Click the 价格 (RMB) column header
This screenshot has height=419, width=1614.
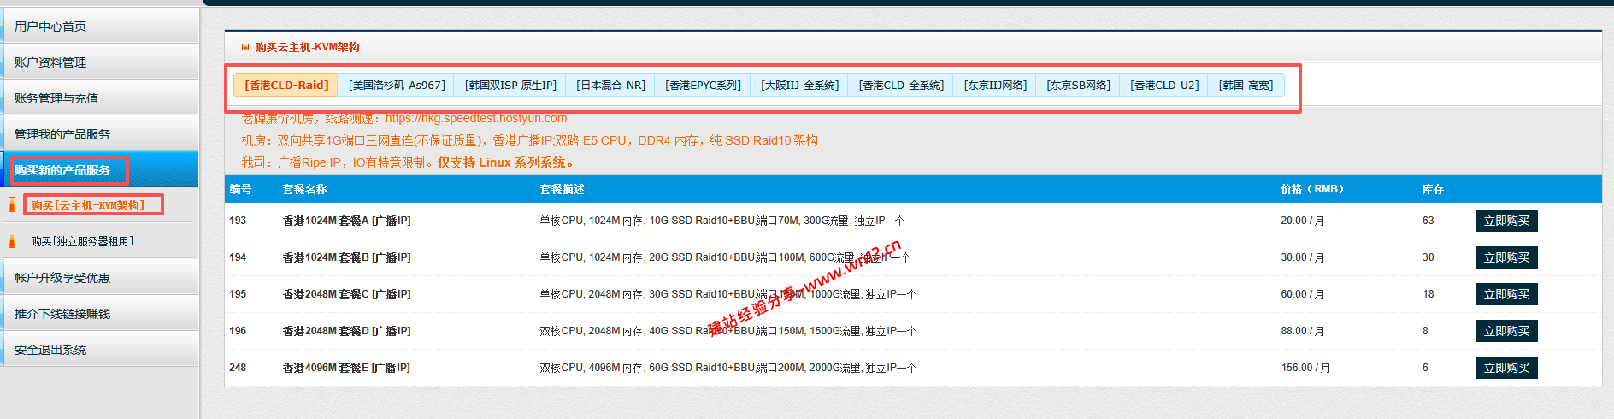click(x=1312, y=189)
